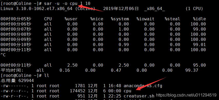The height and width of the screenshot is (100, 219).
Task: Select the %steal column header
Action: point(173,19)
